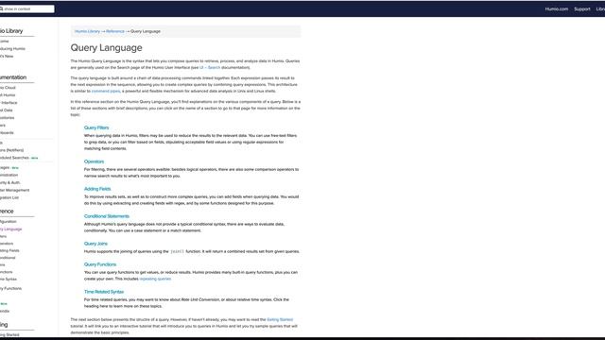Select Cluster Management in the sidebar
The width and height of the screenshot is (605, 340).
point(15,190)
